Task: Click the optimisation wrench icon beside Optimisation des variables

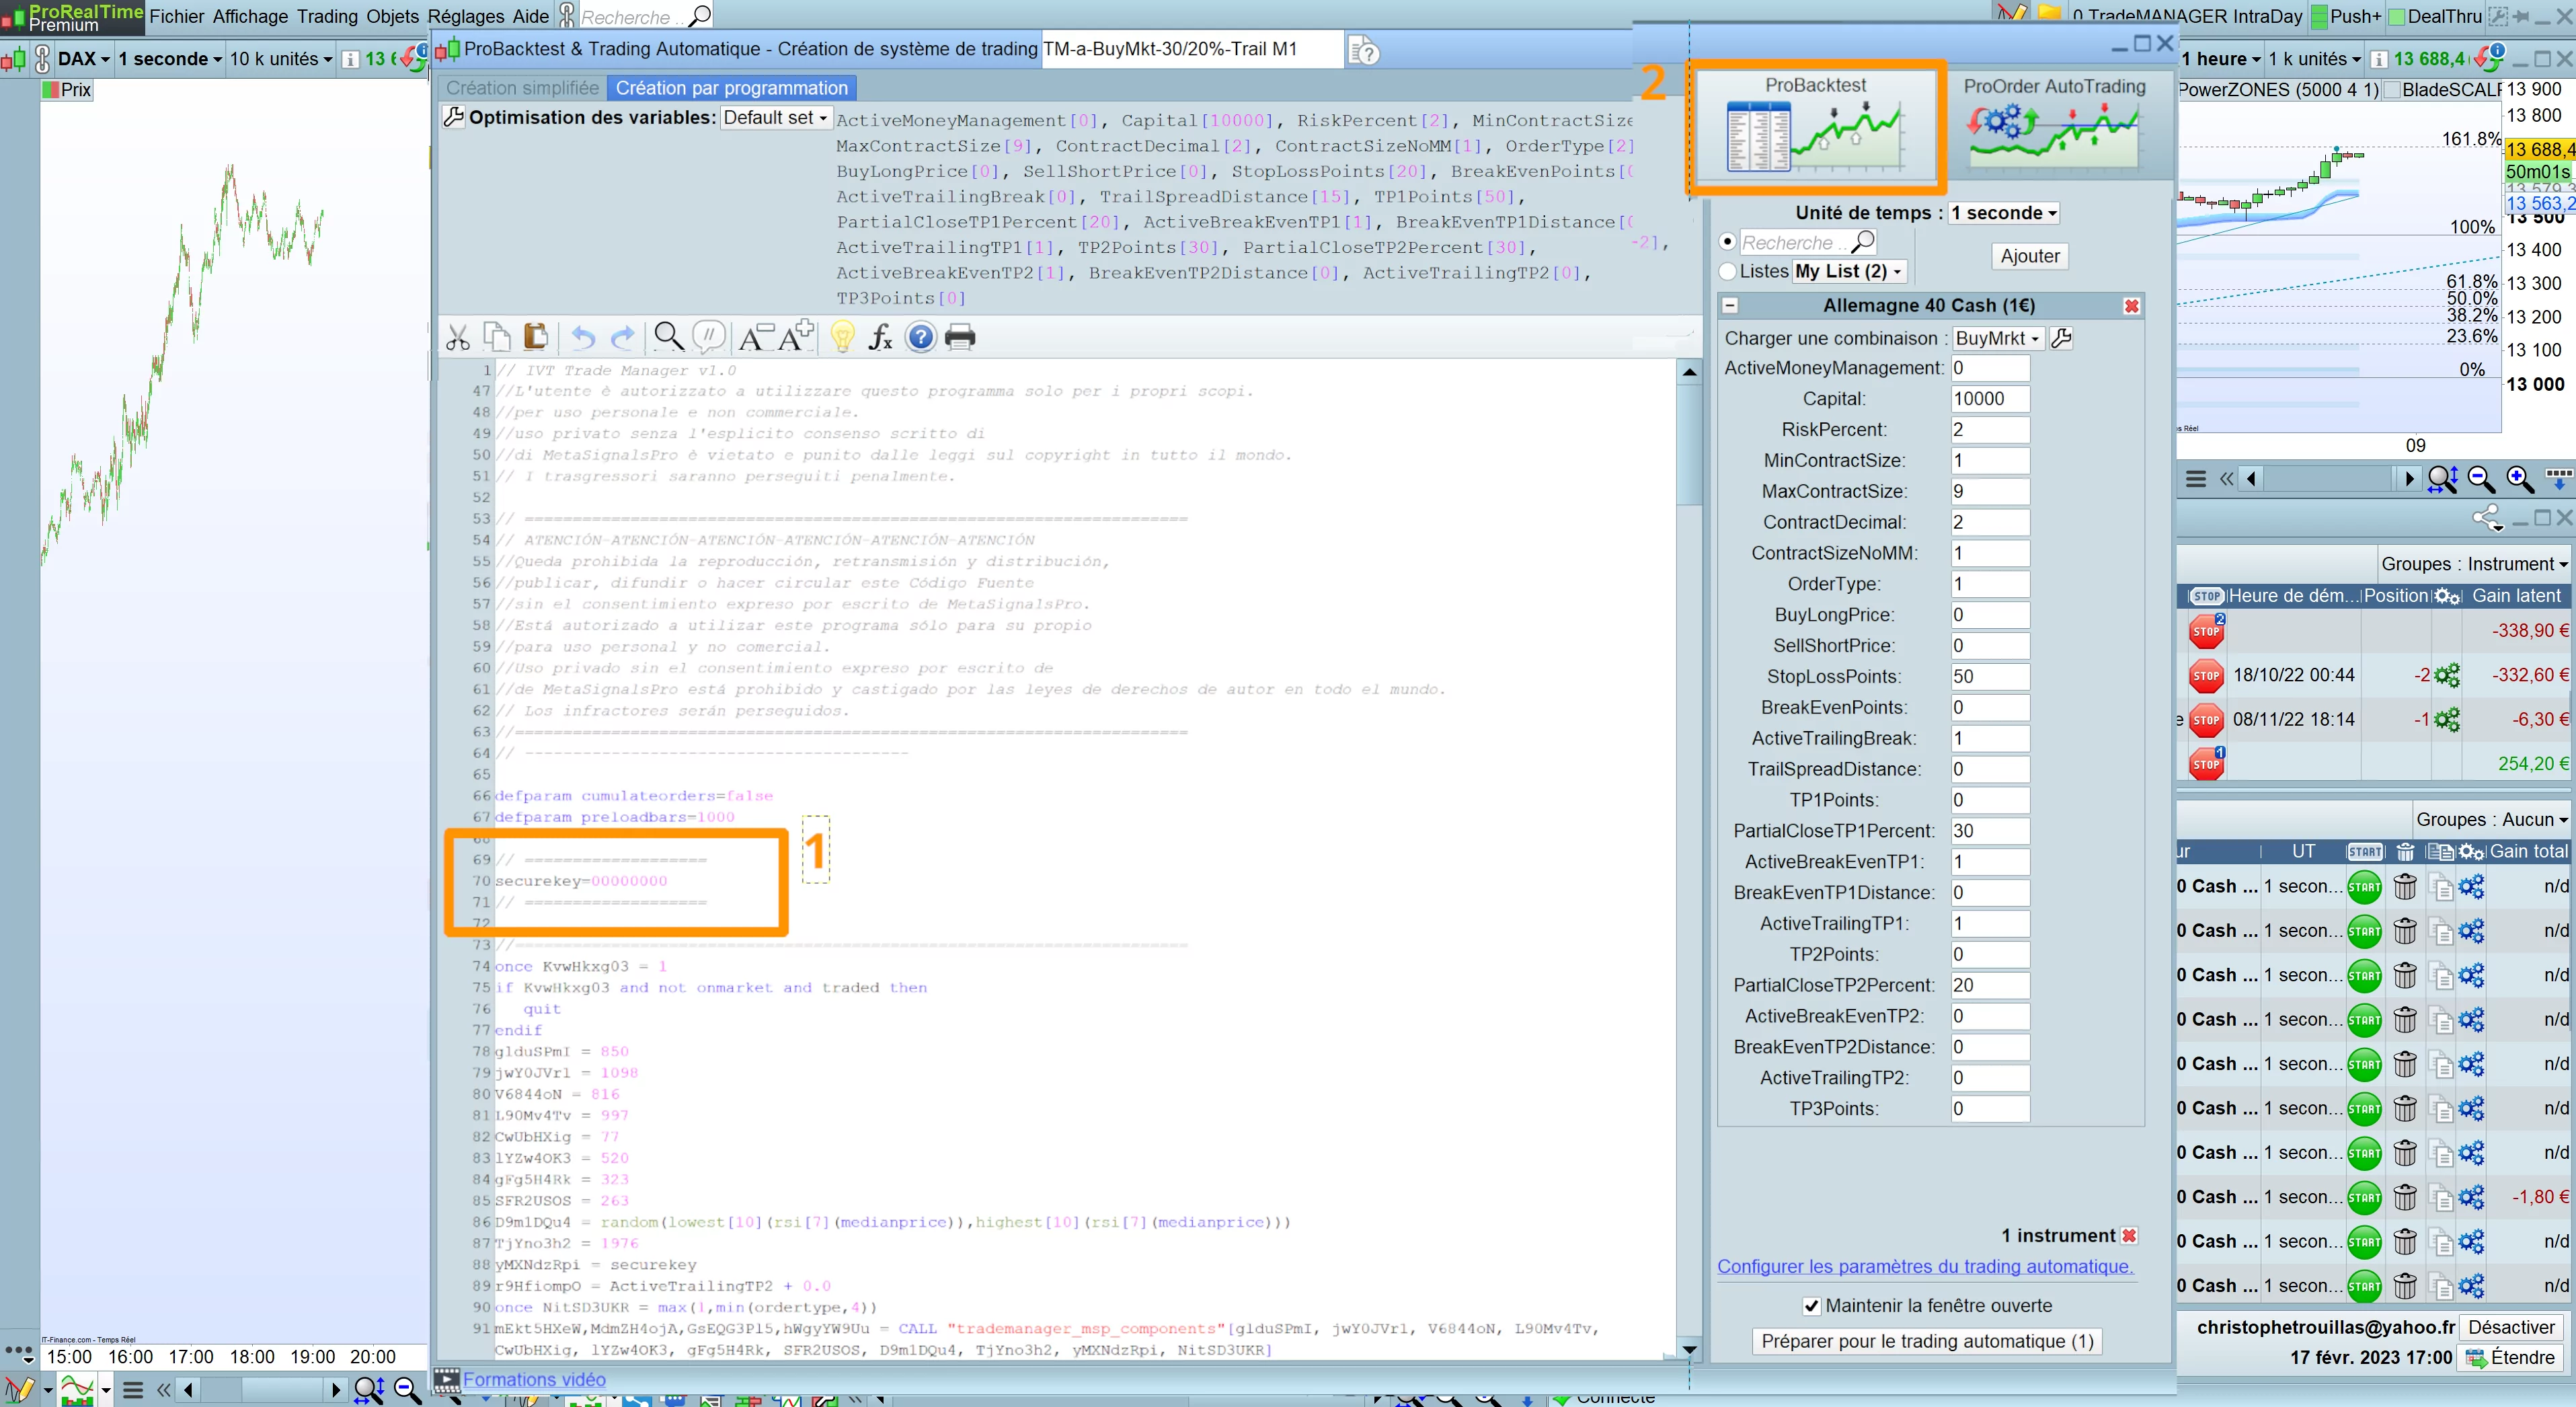Action: 454,117
